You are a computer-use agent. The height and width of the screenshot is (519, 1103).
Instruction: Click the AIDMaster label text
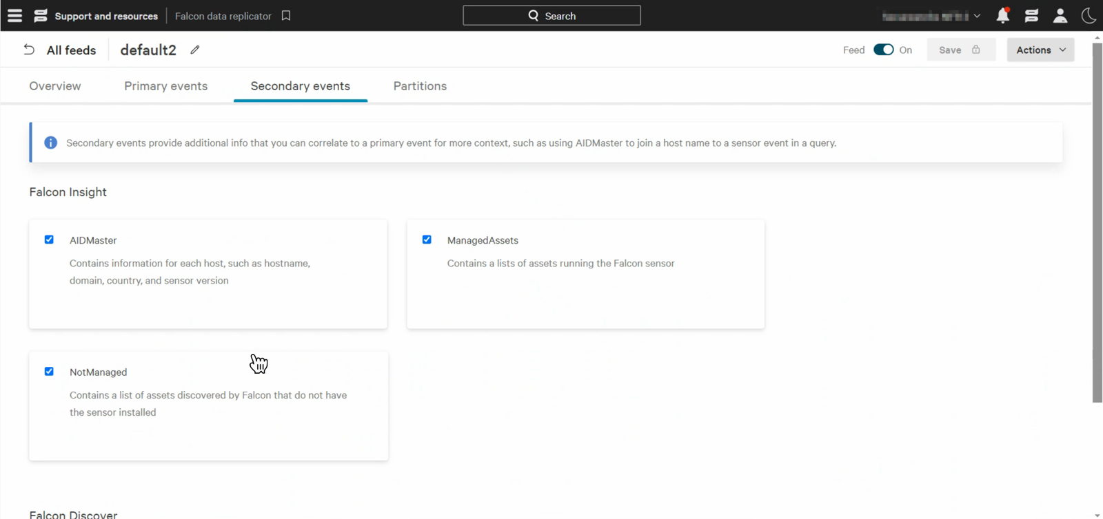[x=93, y=240]
